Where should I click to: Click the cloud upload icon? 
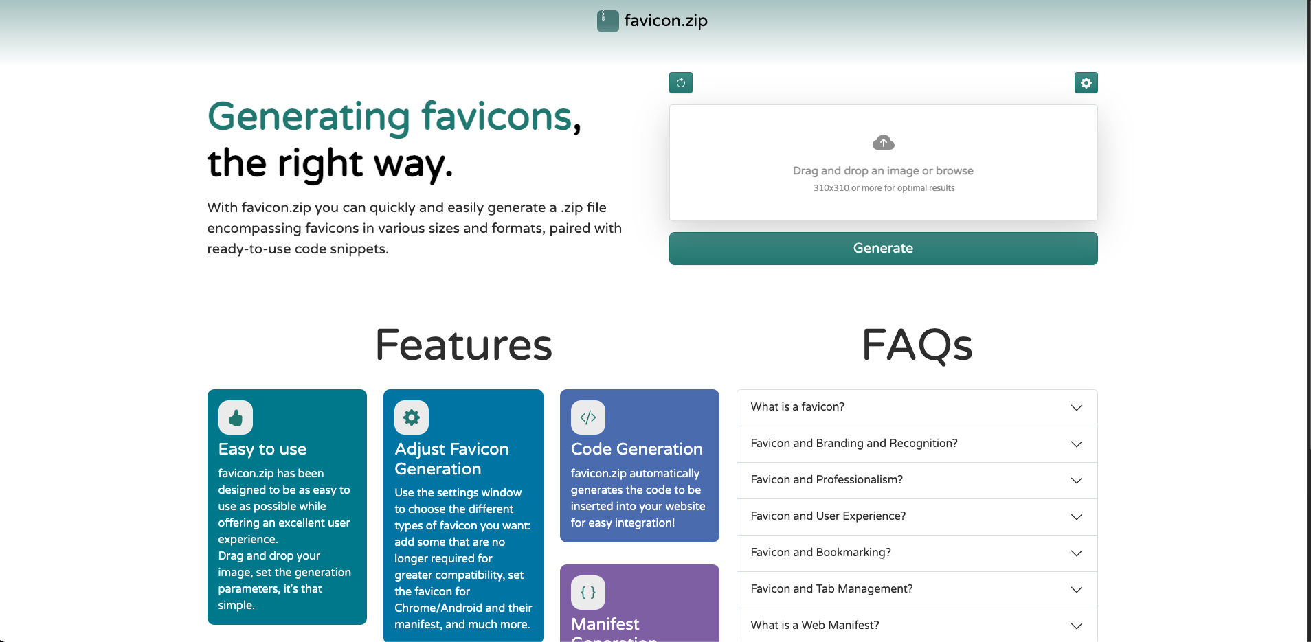pos(883,143)
